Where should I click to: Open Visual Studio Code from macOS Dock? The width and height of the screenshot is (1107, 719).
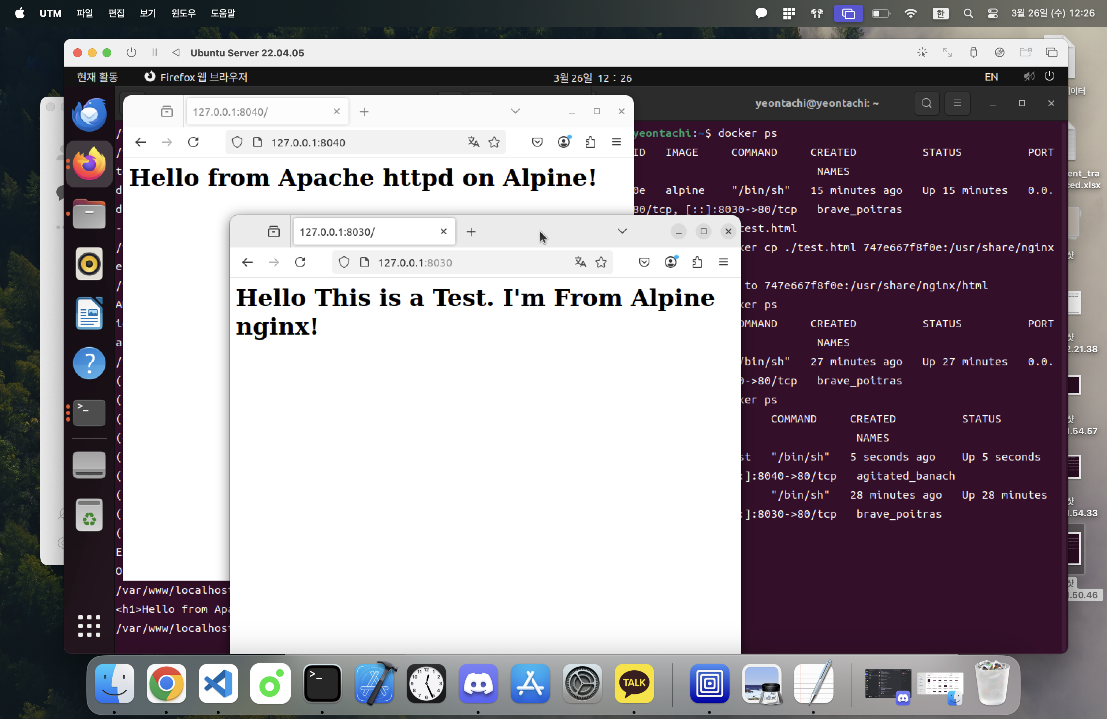[218, 683]
